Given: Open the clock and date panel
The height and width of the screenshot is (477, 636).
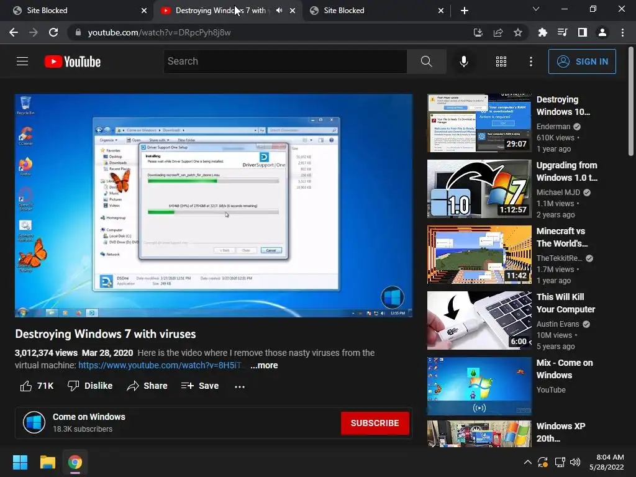Looking at the screenshot, I should pyautogui.click(x=606, y=462).
